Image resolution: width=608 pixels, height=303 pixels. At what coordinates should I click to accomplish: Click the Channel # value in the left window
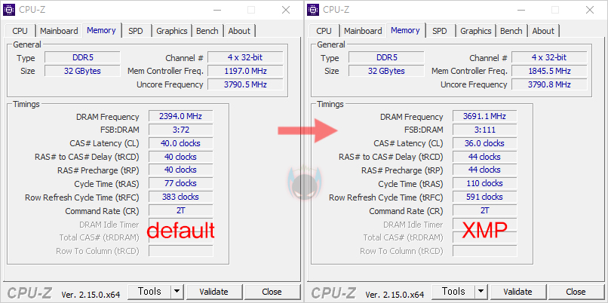pyautogui.click(x=245, y=57)
